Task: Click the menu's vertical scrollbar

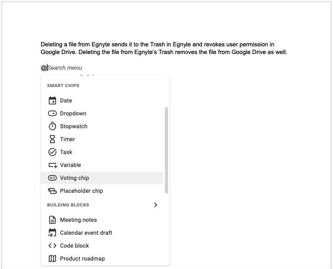Action: 166,150
